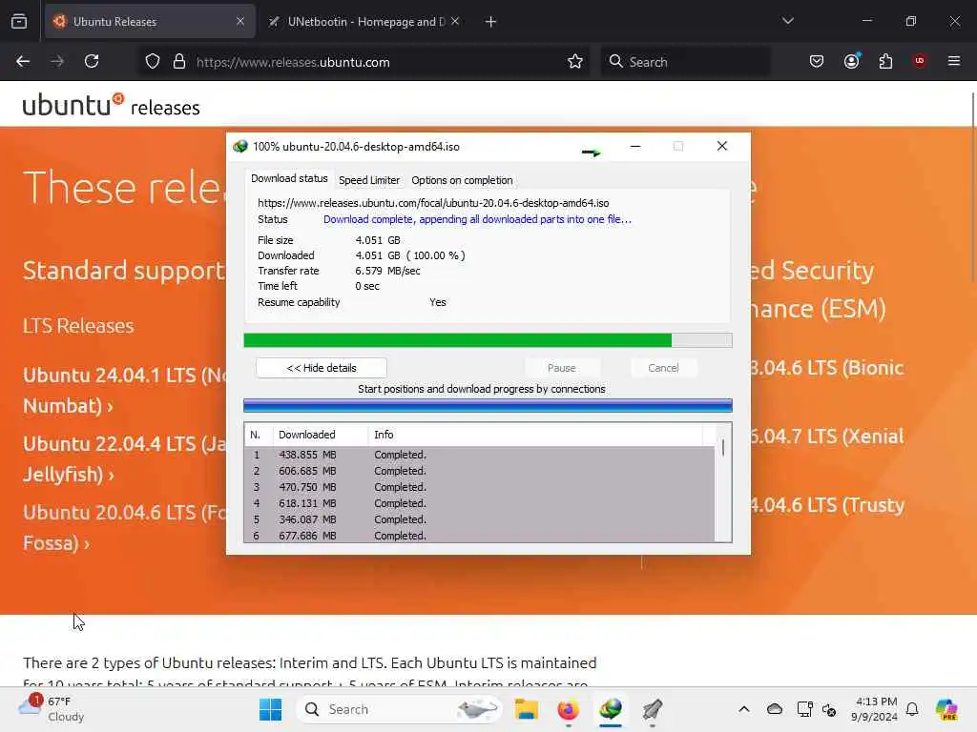The height and width of the screenshot is (732, 977).
Task: Select connection row 677.686 MB
Action: pos(480,536)
